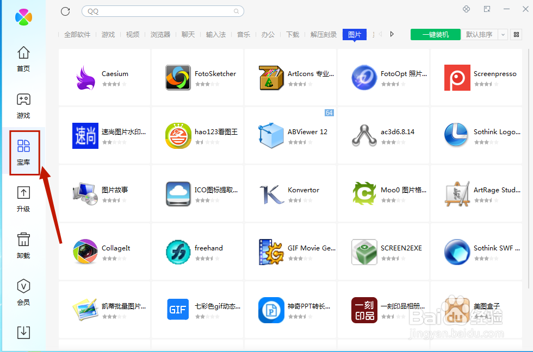Select the 视频 category tab
The height and width of the screenshot is (352, 533).
133,35
